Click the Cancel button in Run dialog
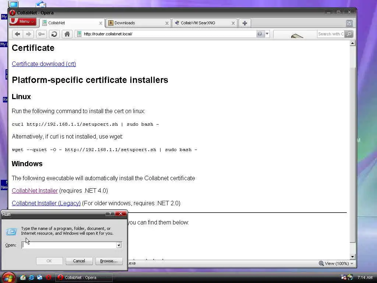377x283 pixels. 79,261
